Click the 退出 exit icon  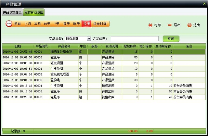click(189, 25)
